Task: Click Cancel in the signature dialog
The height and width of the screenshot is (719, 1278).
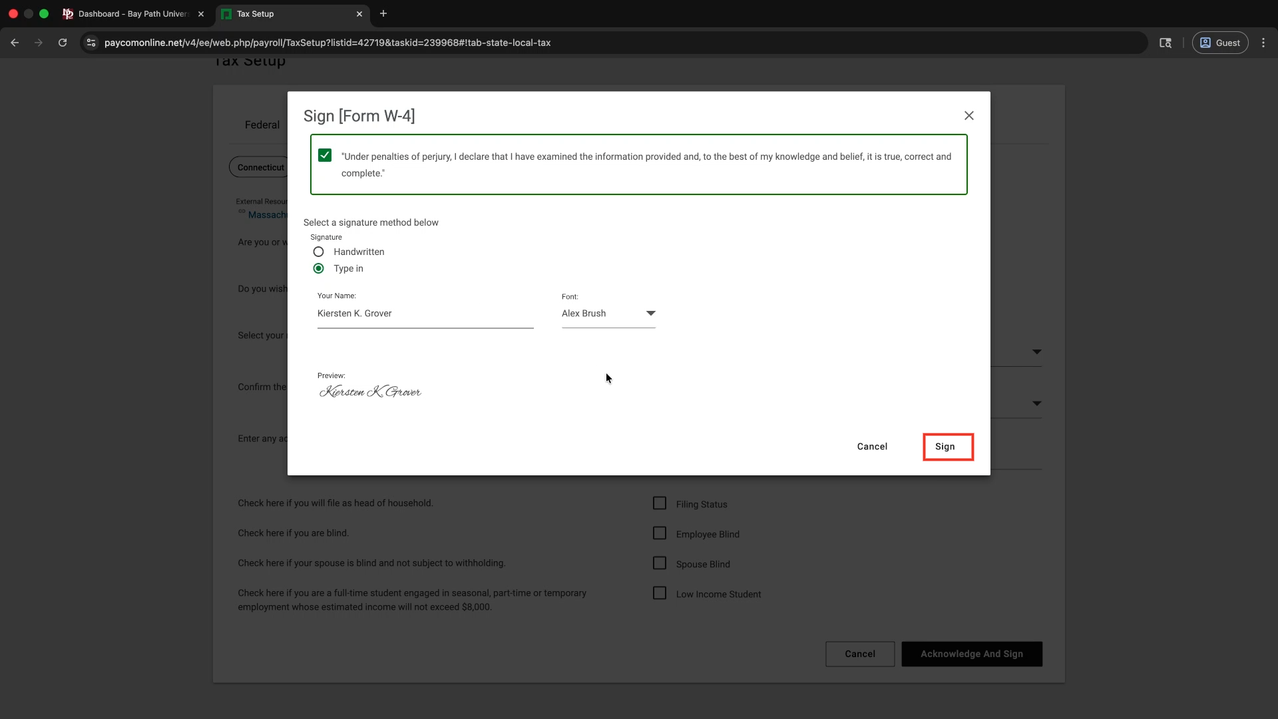Action: coord(871,447)
